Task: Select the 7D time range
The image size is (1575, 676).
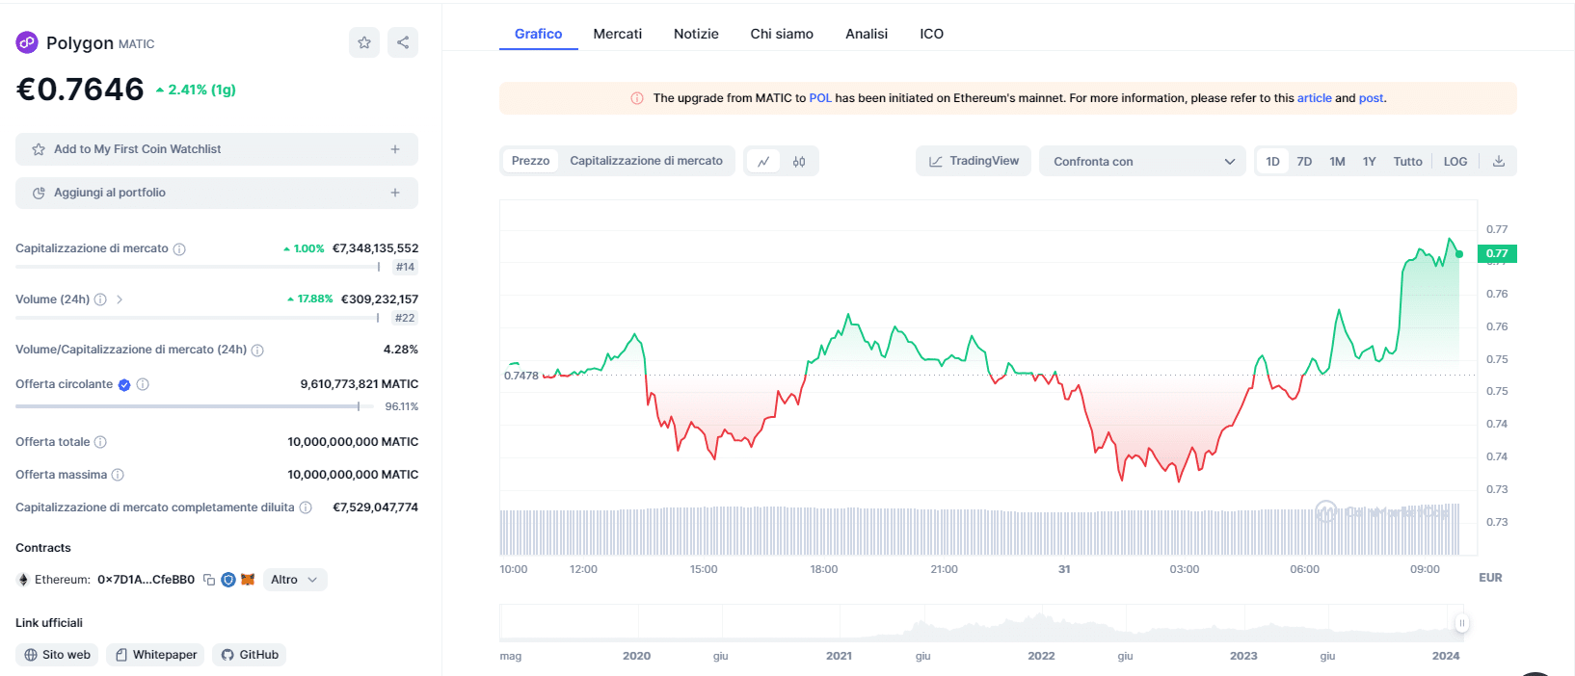Action: (1304, 162)
